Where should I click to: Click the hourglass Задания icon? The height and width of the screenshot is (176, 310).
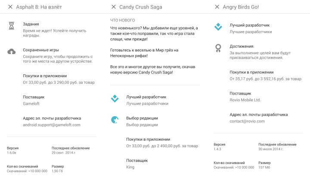pyautogui.click(x=11, y=26)
